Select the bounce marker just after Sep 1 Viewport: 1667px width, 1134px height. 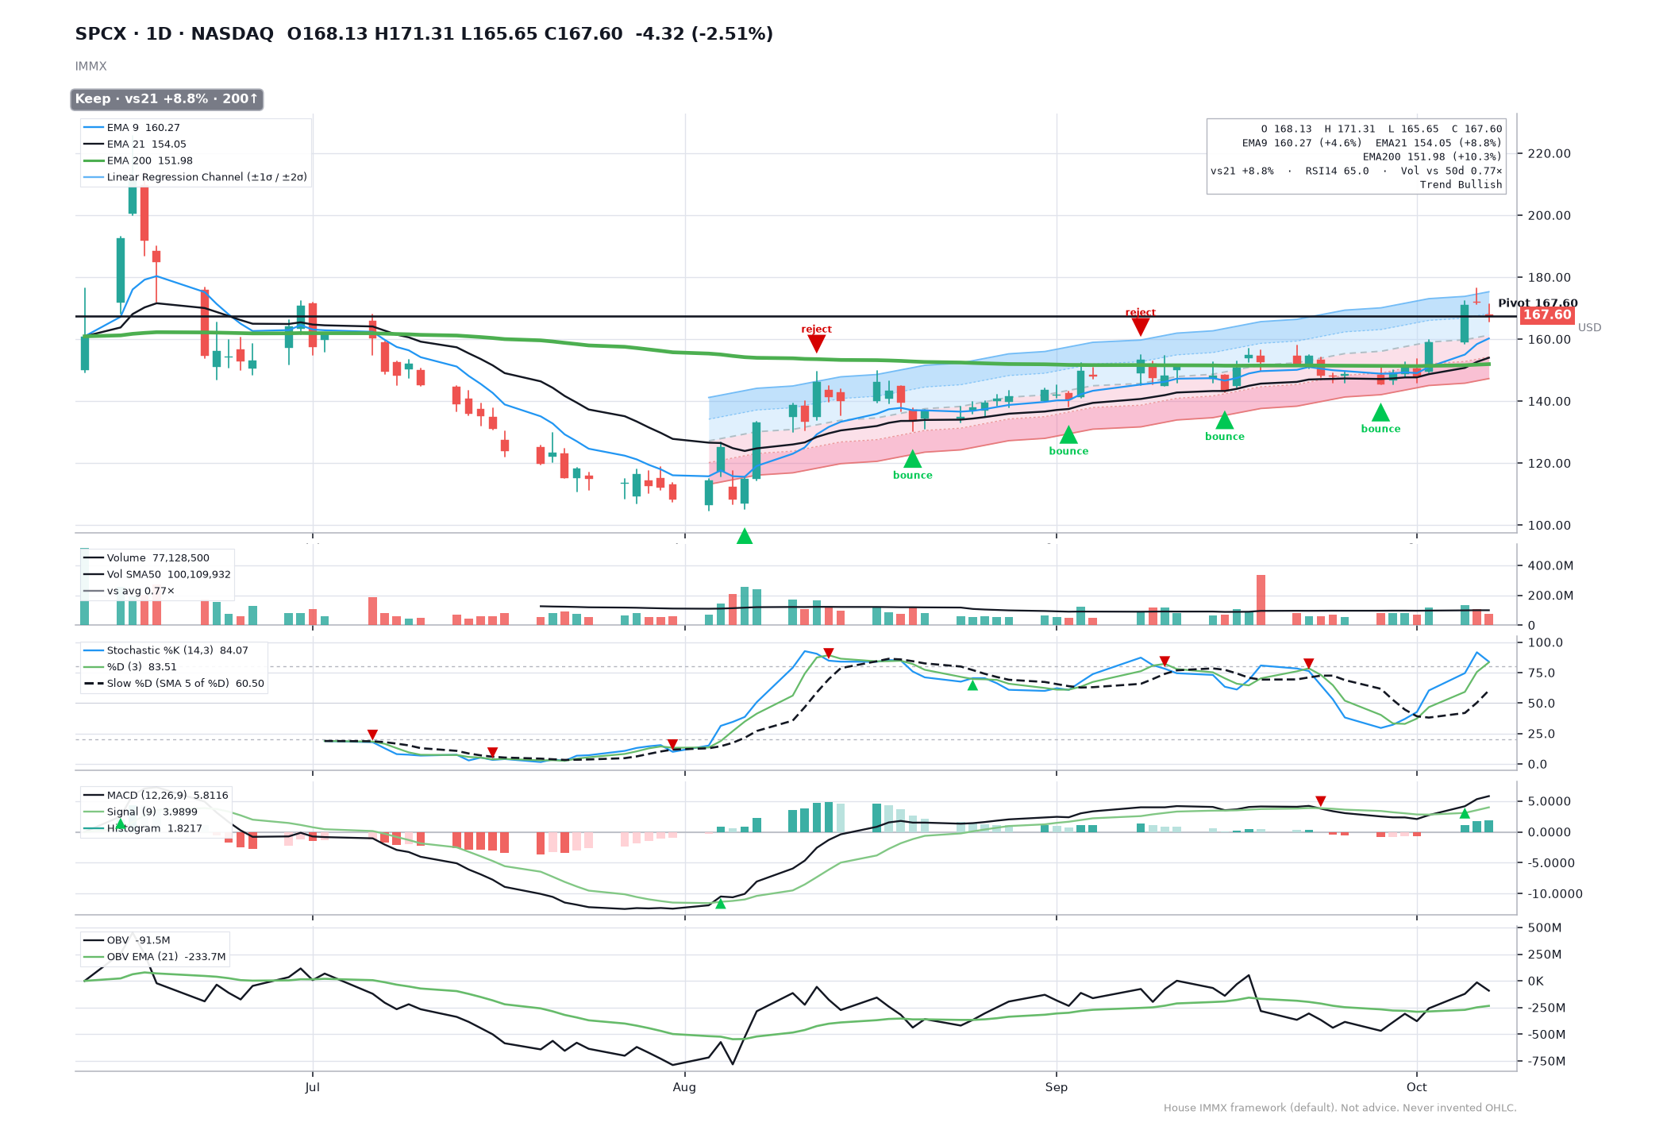pos(1068,434)
